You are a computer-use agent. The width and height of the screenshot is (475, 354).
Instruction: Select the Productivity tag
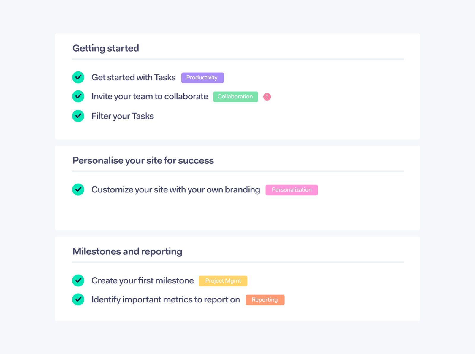[x=202, y=77]
